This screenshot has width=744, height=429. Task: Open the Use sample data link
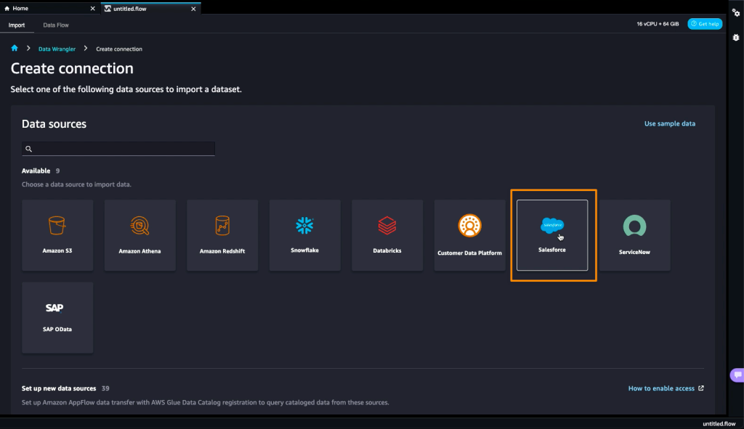pos(669,123)
